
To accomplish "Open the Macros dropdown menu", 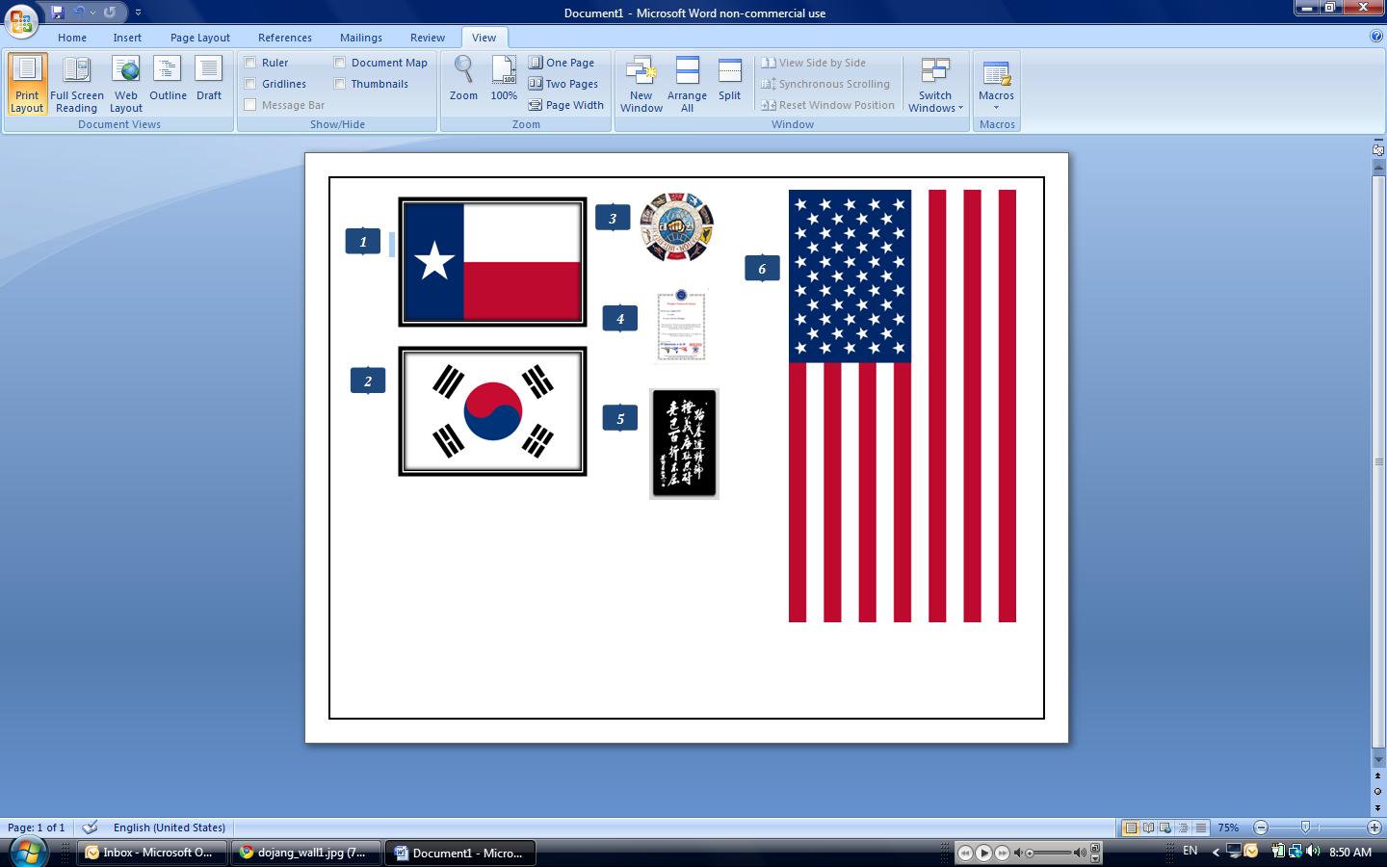I will pyautogui.click(x=996, y=84).
